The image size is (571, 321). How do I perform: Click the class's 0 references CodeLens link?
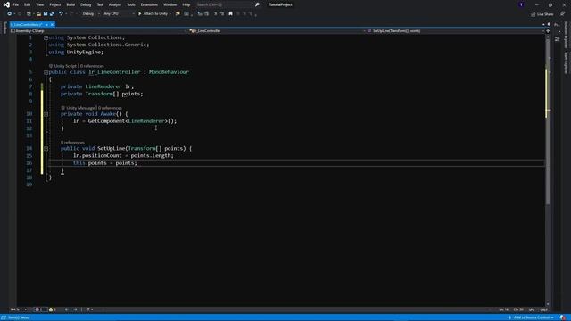pyautogui.click(x=92, y=66)
